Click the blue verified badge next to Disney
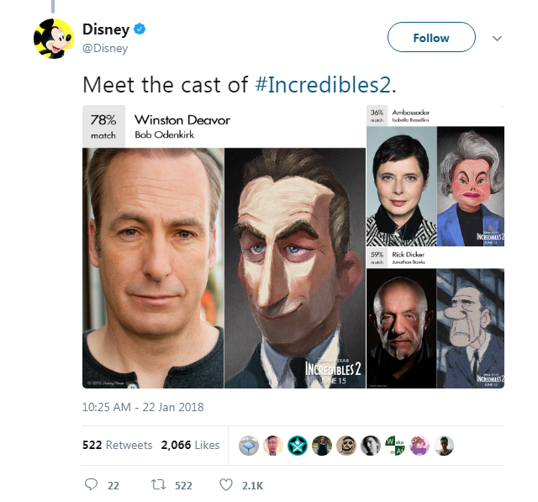 140,29
